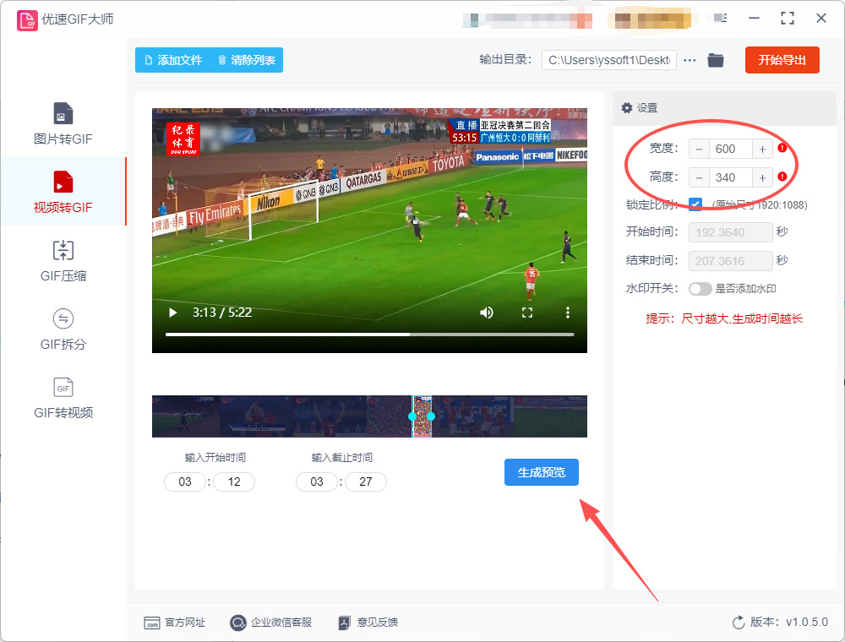Enter video fullscreen in the player
The height and width of the screenshot is (642, 845).
click(x=527, y=313)
